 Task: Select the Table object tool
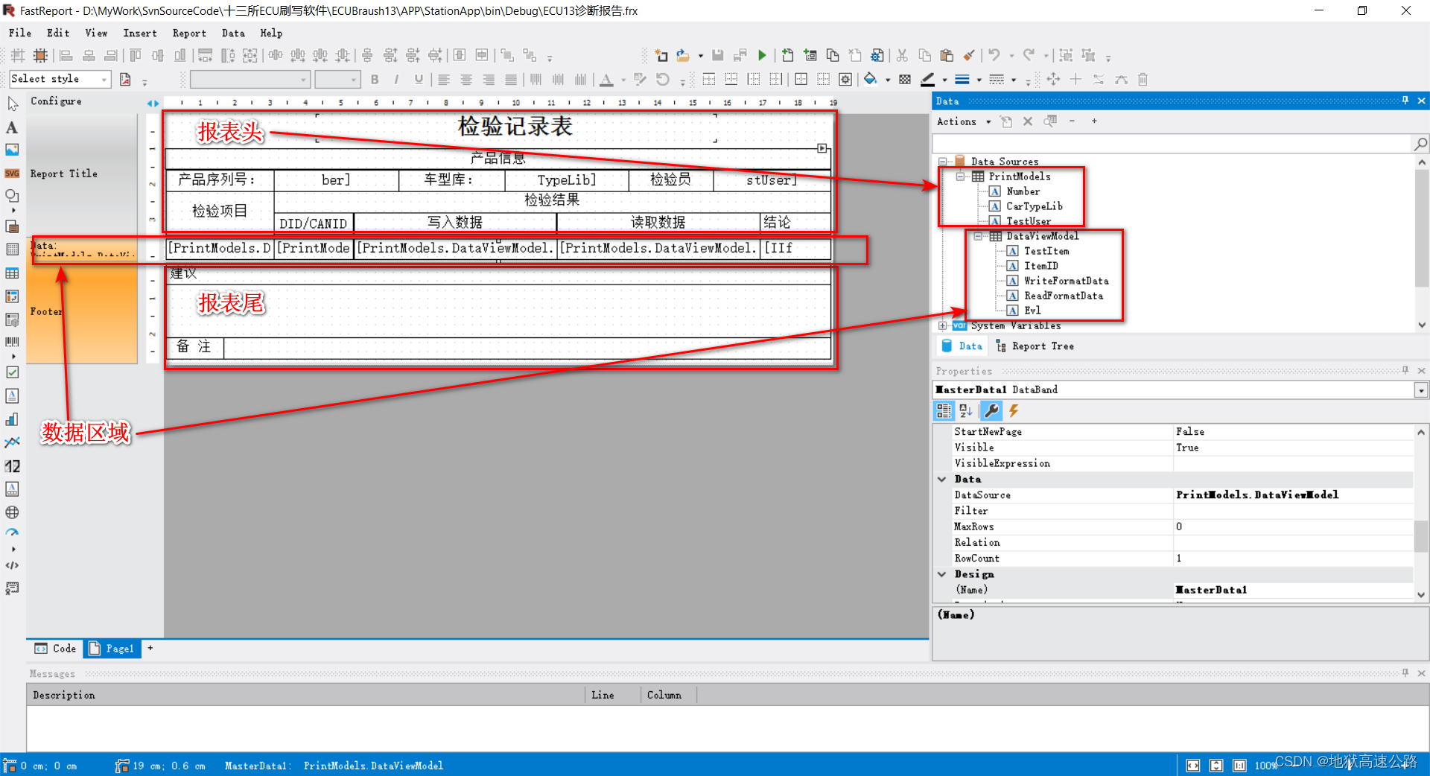click(x=11, y=273)
